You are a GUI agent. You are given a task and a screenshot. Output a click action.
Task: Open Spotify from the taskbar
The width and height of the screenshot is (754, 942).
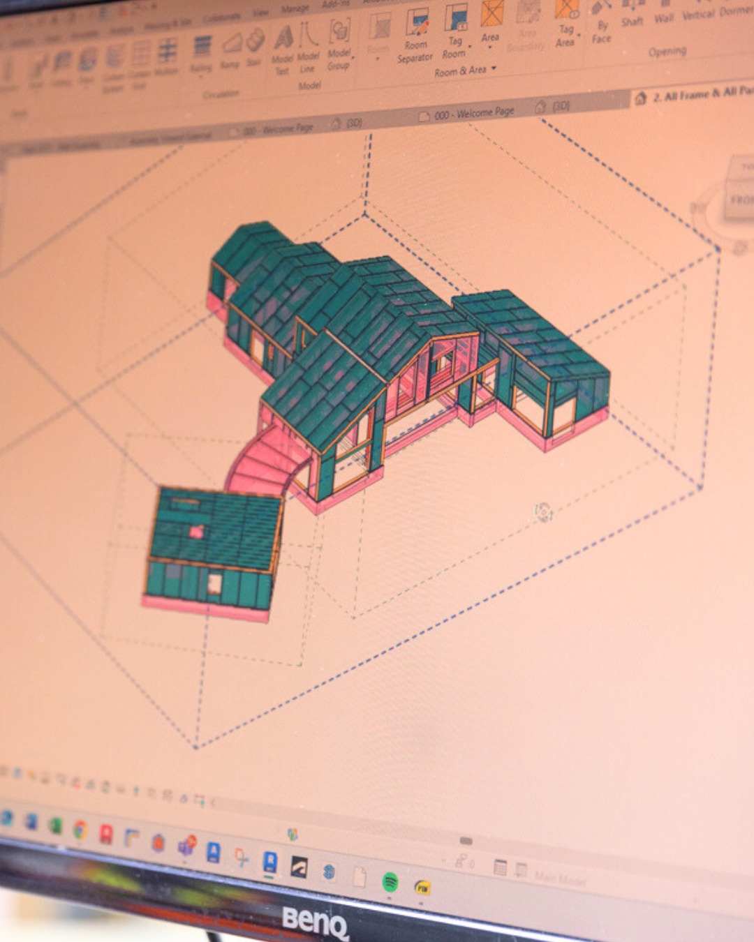point(392,881)
